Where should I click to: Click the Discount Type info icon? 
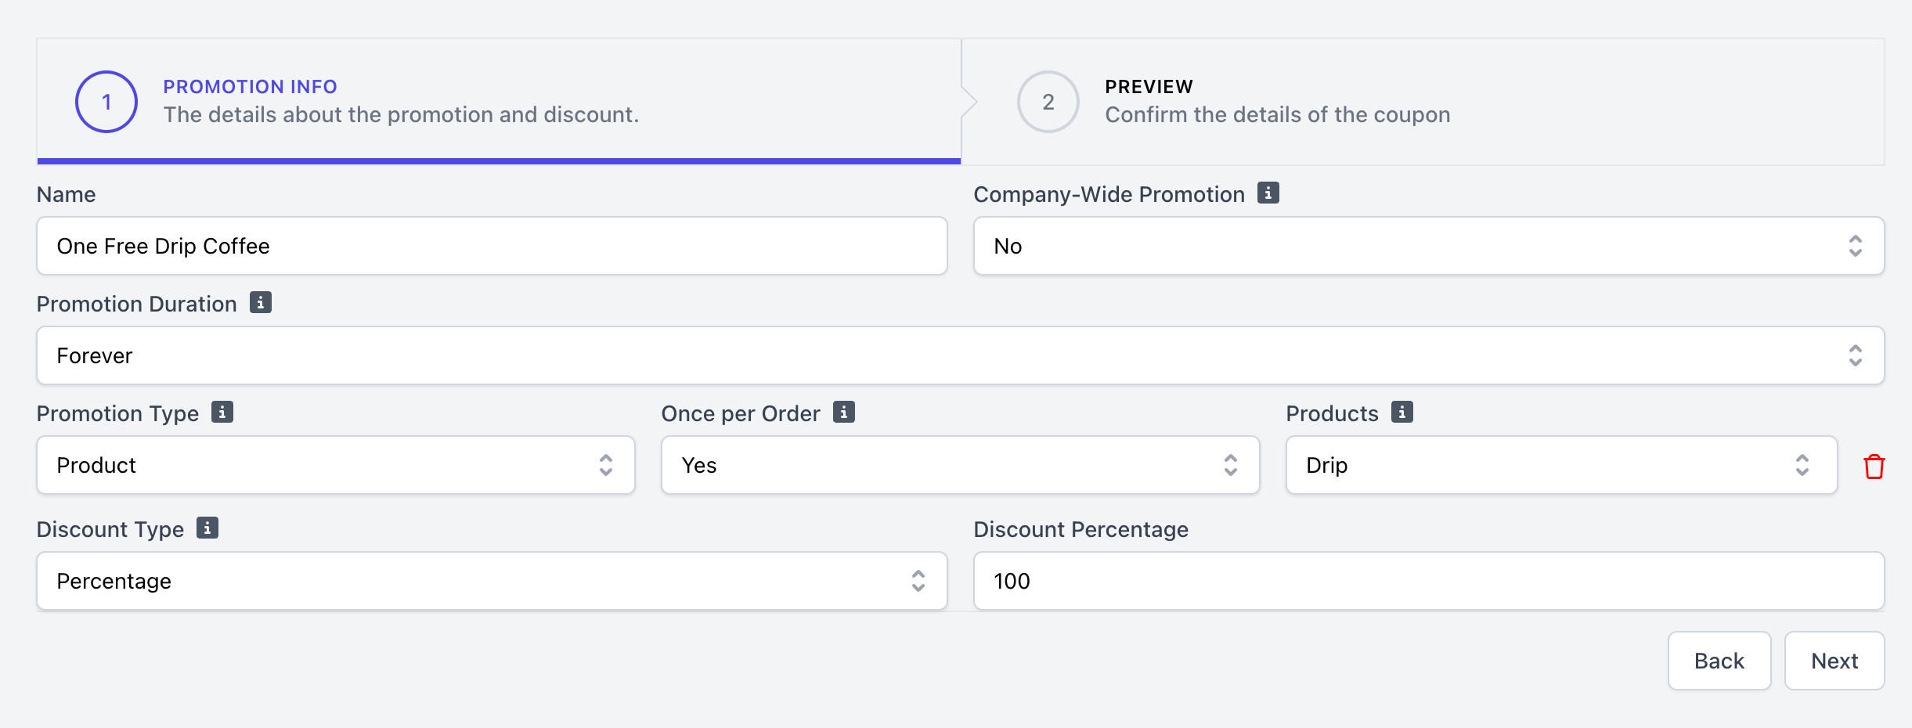(207, 528)
